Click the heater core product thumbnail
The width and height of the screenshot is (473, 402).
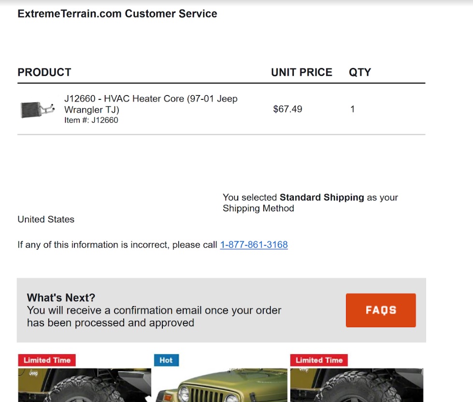[38, 109]
